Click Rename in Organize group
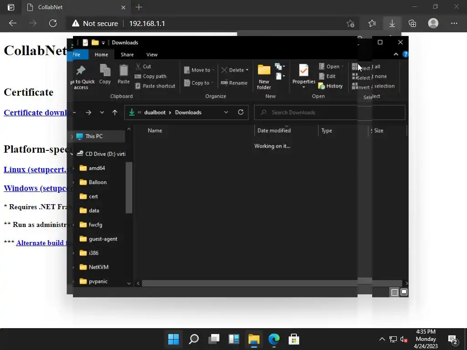The image size is (467, 350). pyautogui.click(x=234, y=83)
